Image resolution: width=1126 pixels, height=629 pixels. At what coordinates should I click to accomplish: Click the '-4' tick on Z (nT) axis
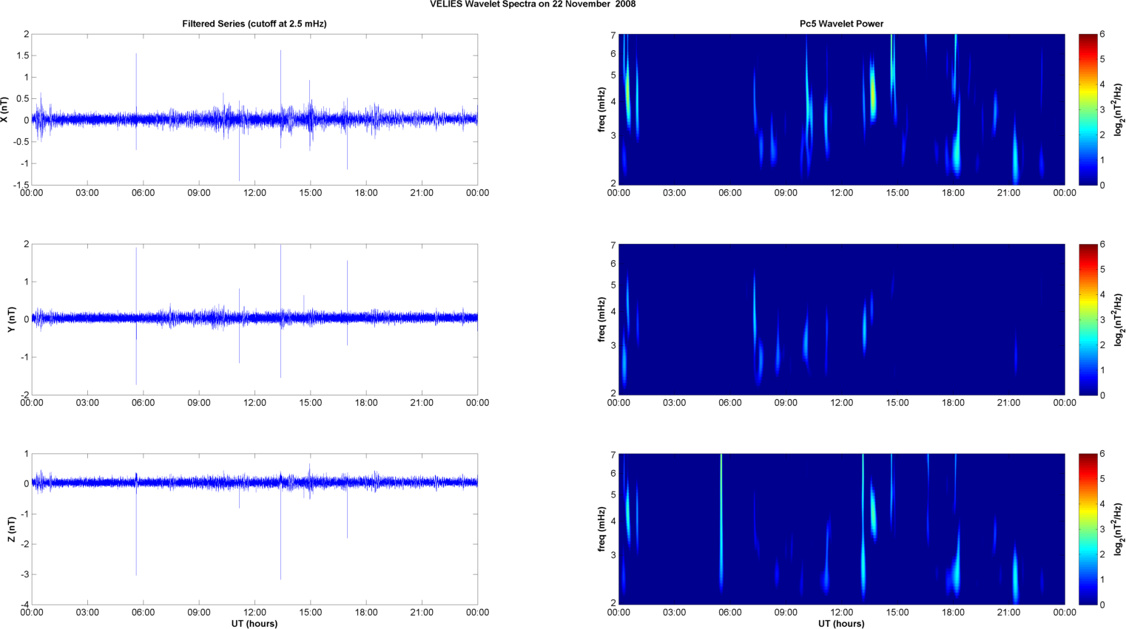[24, 605]
